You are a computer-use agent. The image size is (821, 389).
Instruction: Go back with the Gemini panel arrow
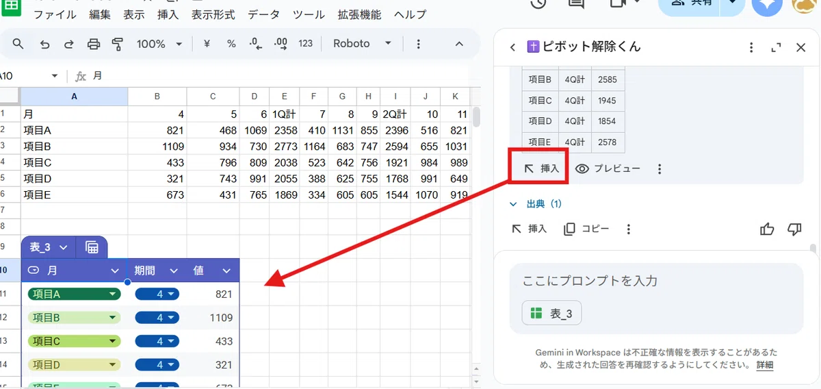[512, 47]
